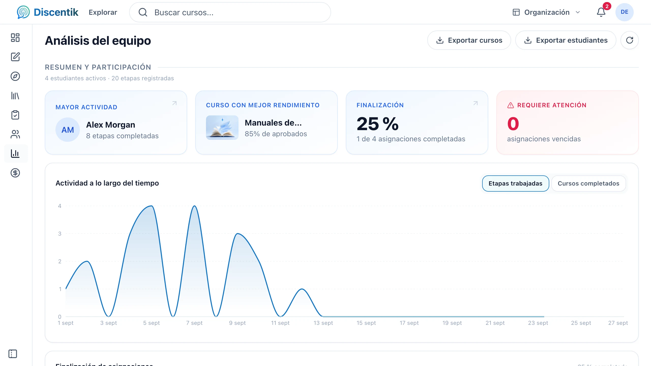
Task: Open the compass explore icon in sidebar
Action: [15, 76]
